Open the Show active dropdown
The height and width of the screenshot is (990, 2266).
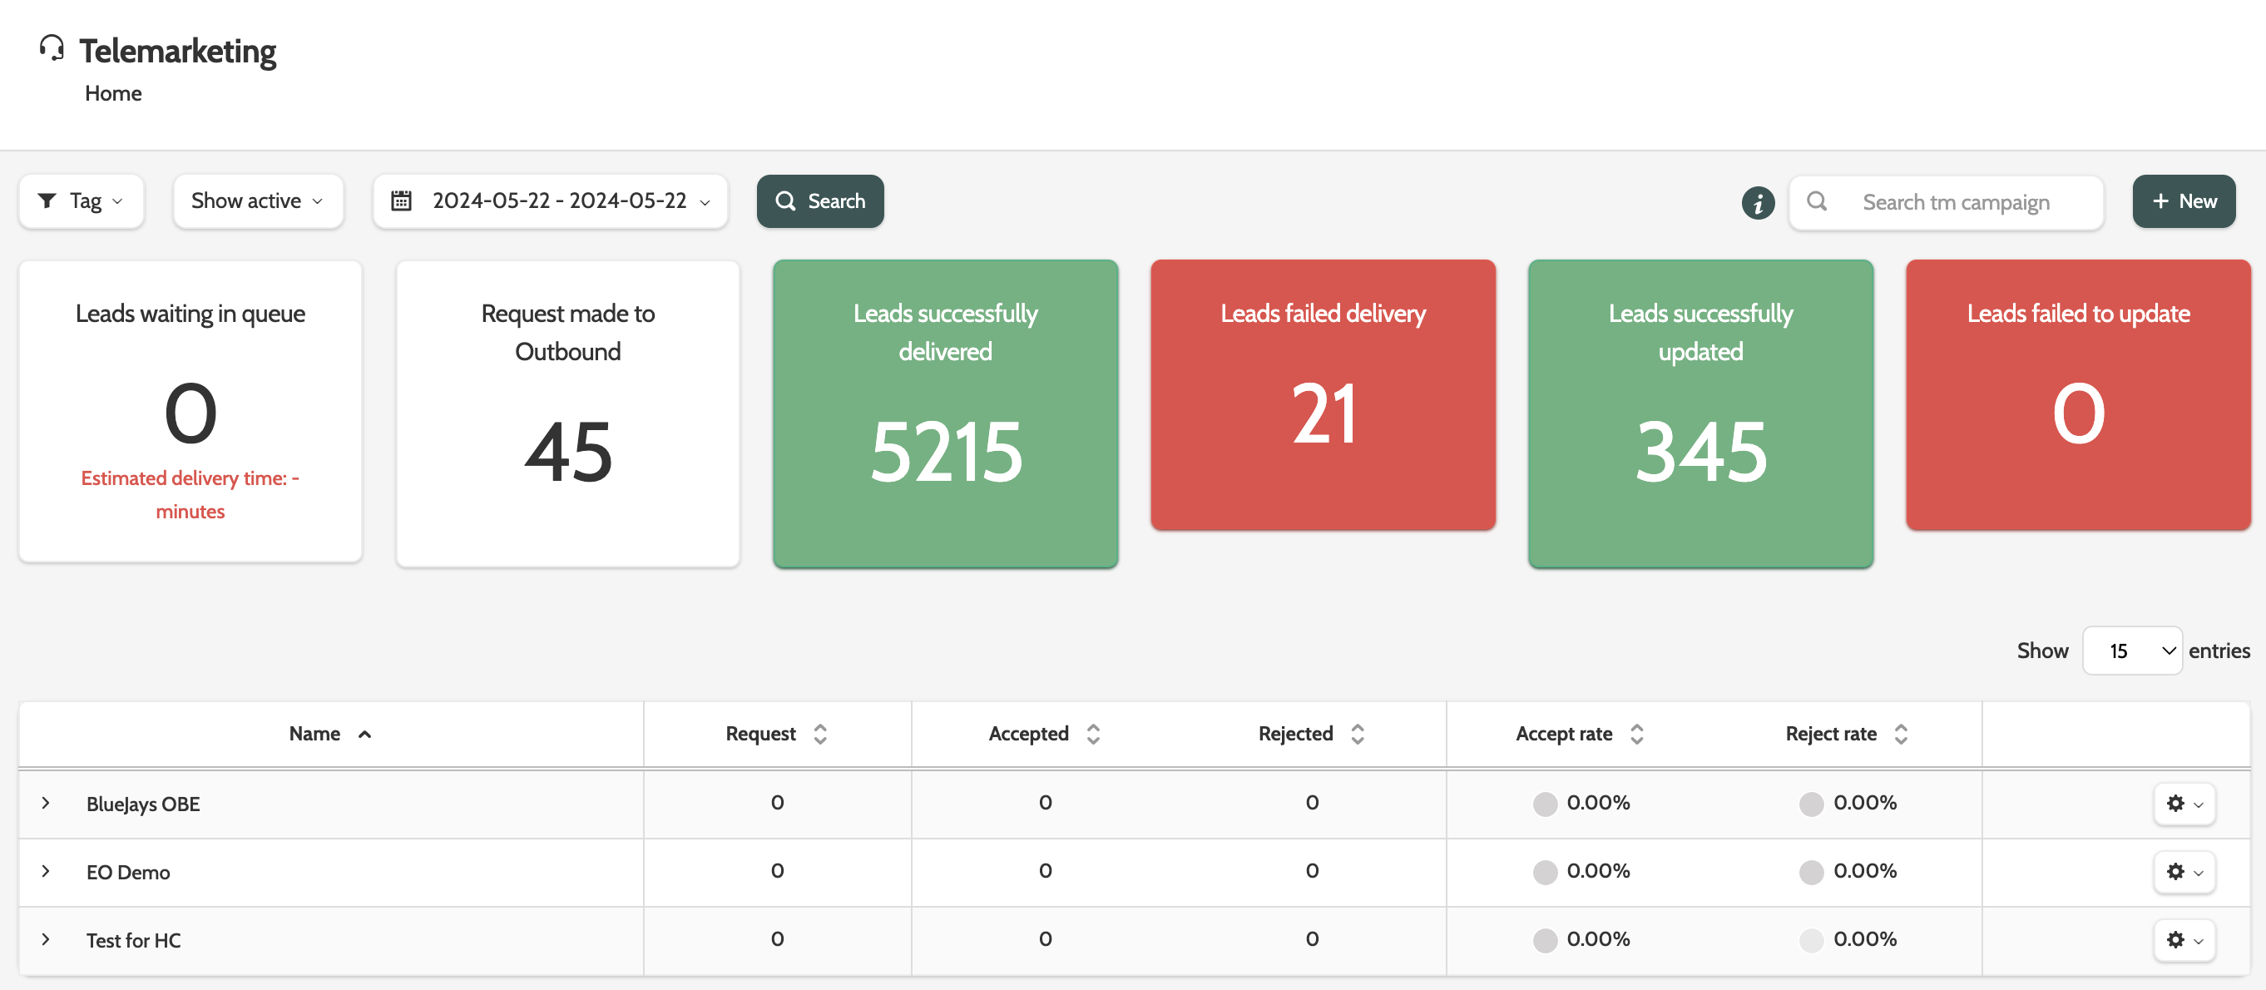(x=257, y=201)
